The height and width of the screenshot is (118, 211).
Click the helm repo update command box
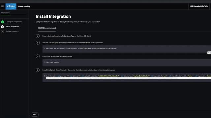coord(127,63)
